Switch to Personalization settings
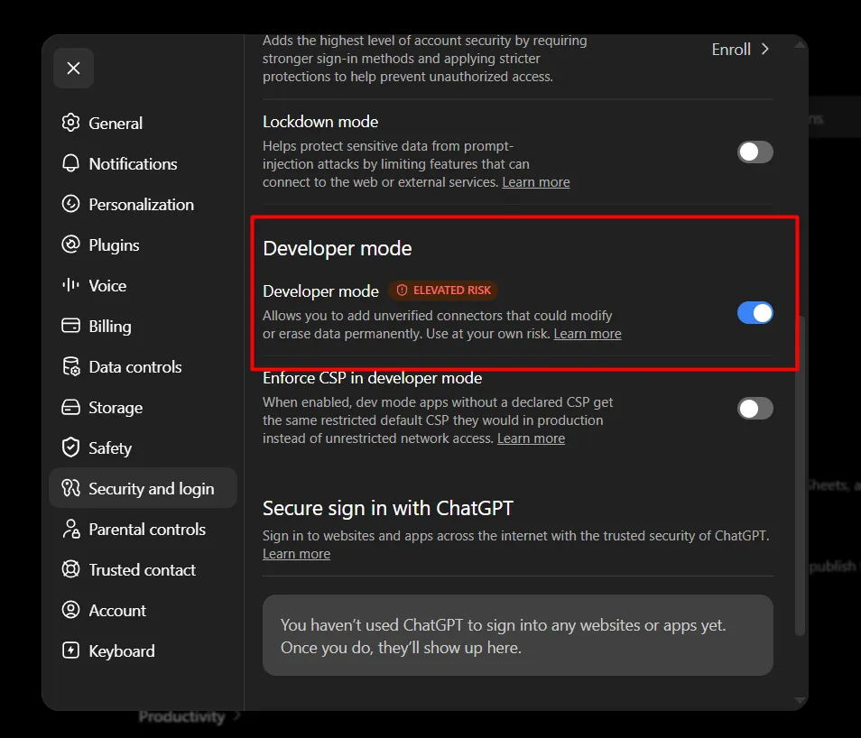Image resolution: width=861 pixels, height=738 pixels. 143,204
